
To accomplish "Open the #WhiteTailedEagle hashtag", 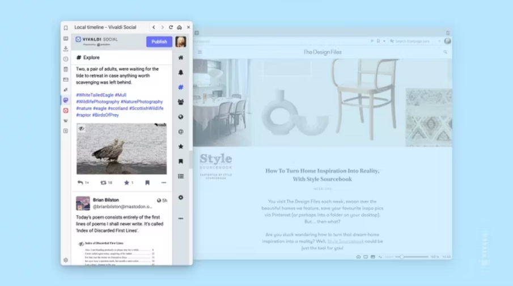I will pos(95,95).
